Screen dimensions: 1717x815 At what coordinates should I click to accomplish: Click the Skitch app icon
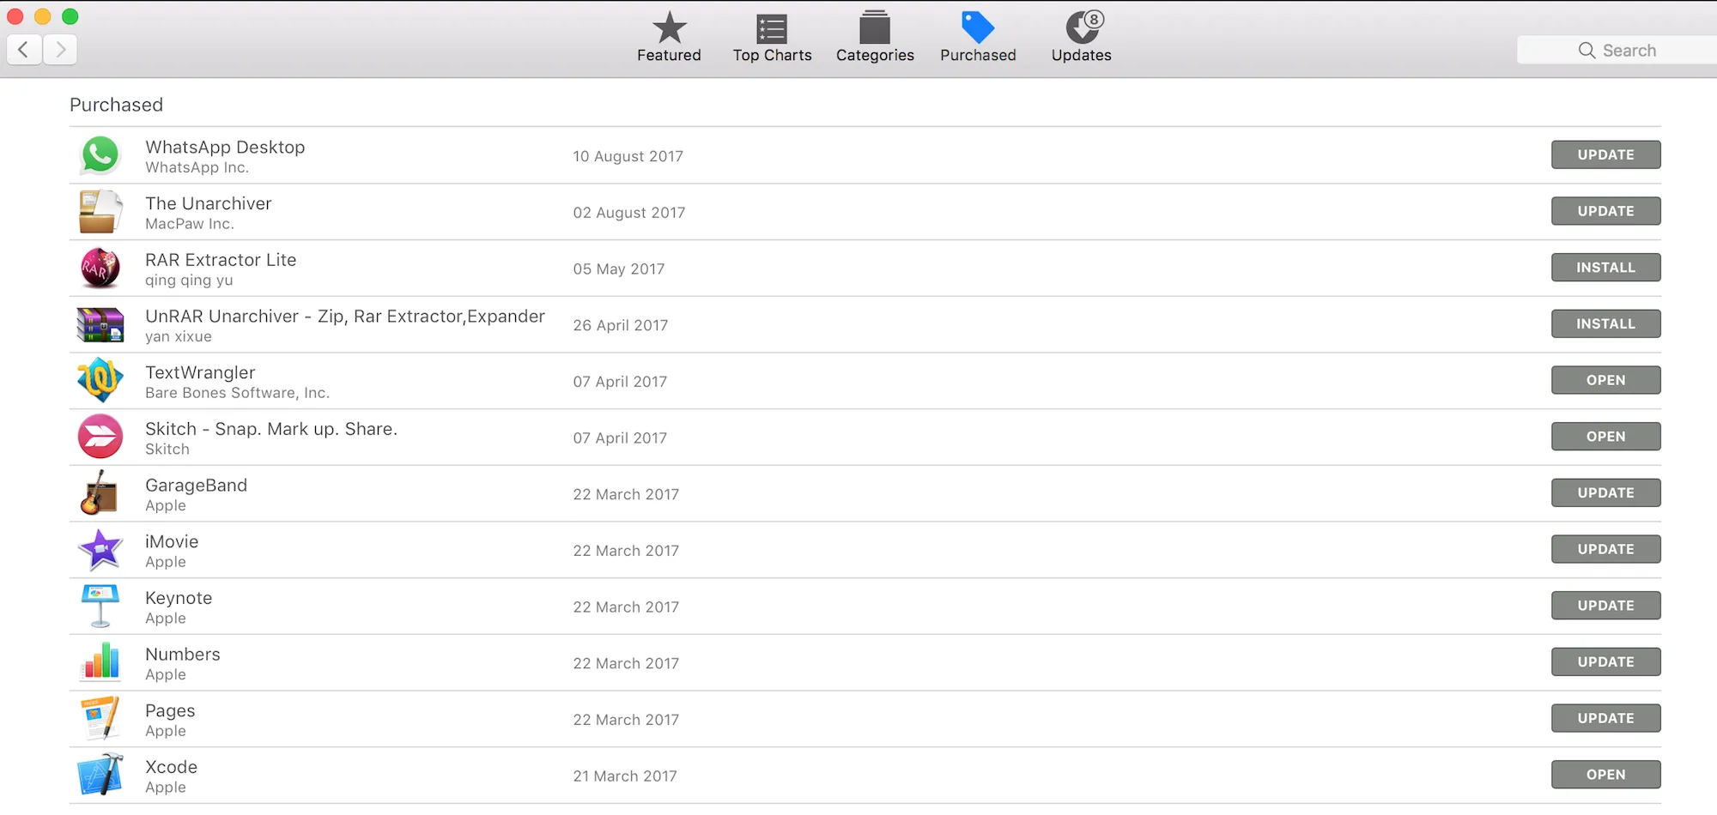click(100, 437)
